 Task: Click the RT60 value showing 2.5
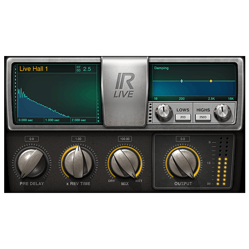(x=87, y=69)
